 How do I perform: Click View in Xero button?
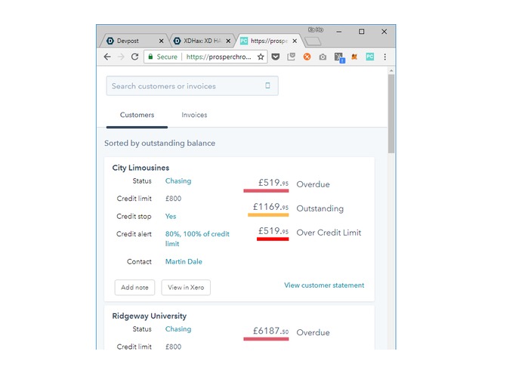click(186, 288)
